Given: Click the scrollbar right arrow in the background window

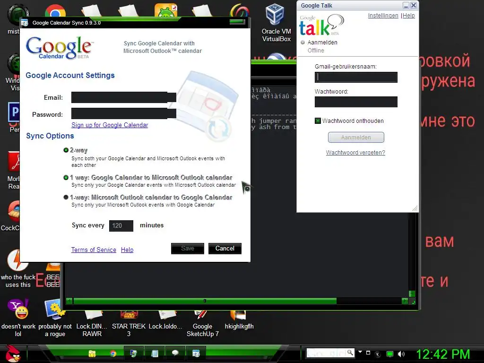Looking at the screenshot, I should (405, 301).
